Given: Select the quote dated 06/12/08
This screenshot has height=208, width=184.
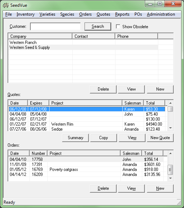Looking at the screenshot, I should [x=87, y=109].
